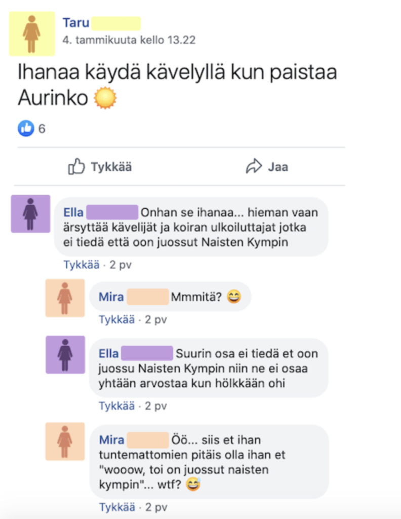
Task: Like Mira's wtf reply via Tykkää
Action: [x=117, y=507]
